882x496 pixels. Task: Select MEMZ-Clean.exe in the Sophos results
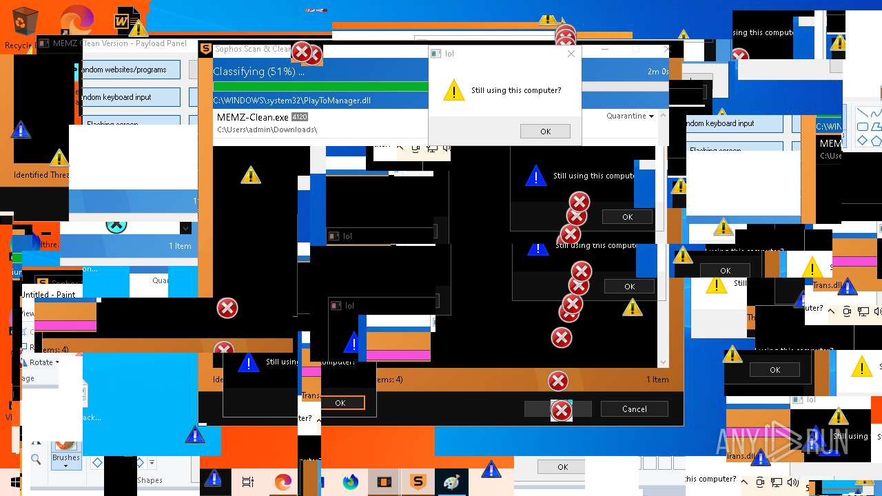(x=252, y=117)
